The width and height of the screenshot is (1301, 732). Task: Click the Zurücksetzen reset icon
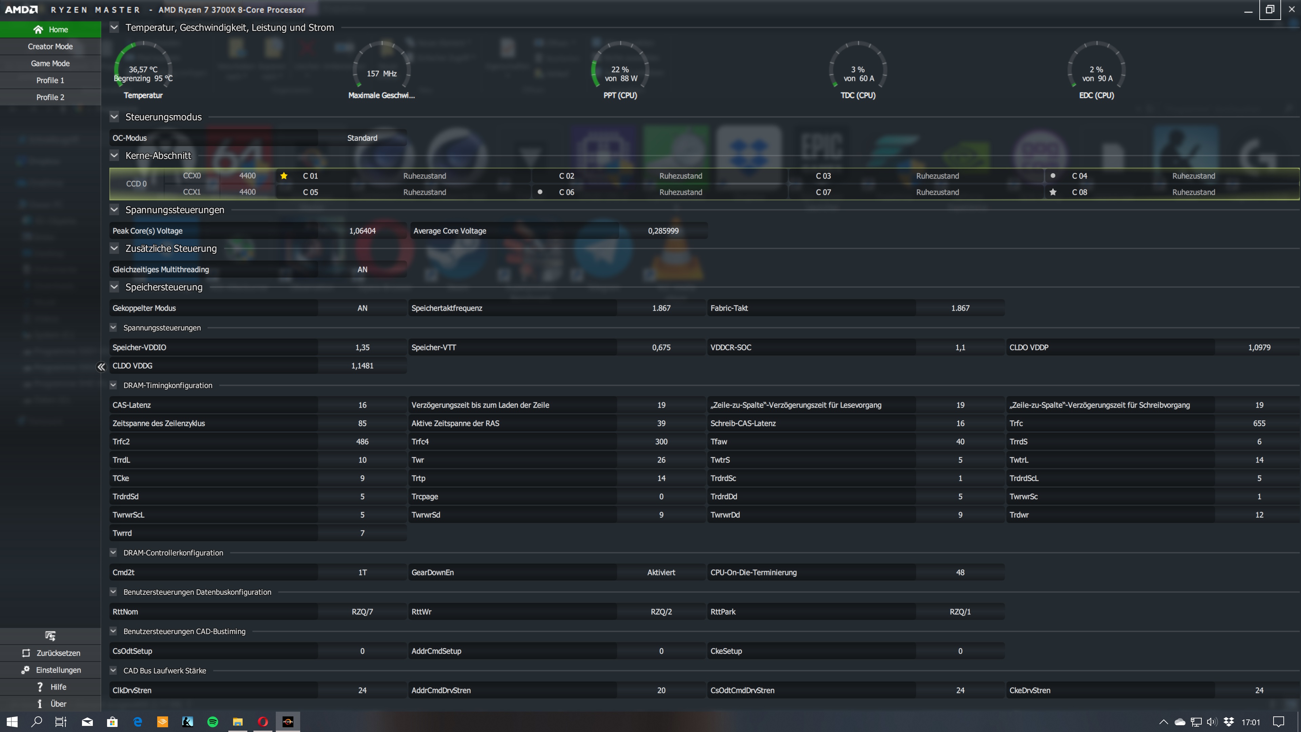(26, 653)
